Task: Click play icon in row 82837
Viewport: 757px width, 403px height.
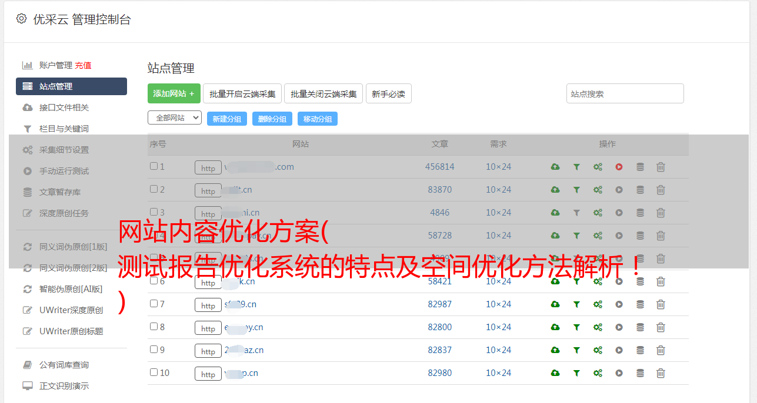Action: [619, 350]
